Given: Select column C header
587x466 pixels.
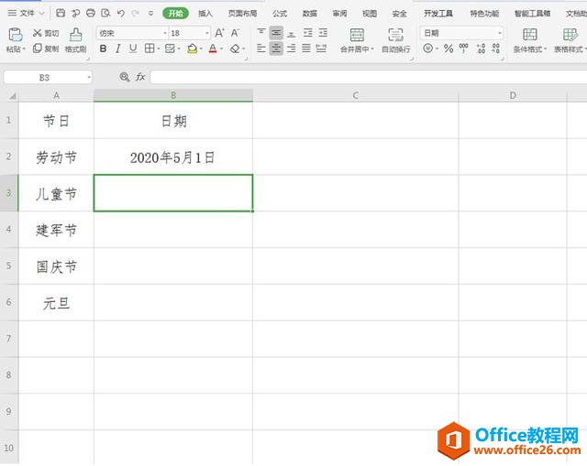Looking at the screenshot, I should (x=355, y=95).
